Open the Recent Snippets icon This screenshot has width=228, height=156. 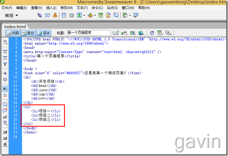(x=5, y=123)
